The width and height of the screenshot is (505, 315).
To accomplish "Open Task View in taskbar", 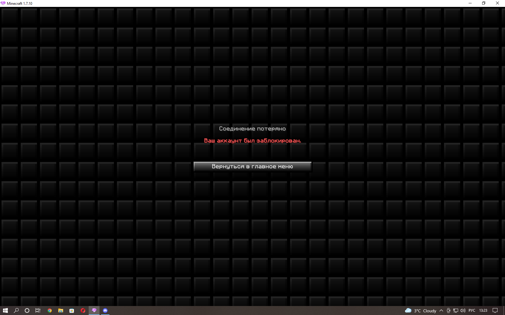I will [x=38, y=310].
